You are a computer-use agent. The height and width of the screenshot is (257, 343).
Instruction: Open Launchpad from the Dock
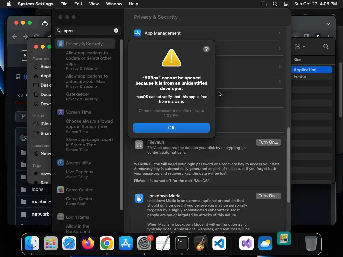51,243
